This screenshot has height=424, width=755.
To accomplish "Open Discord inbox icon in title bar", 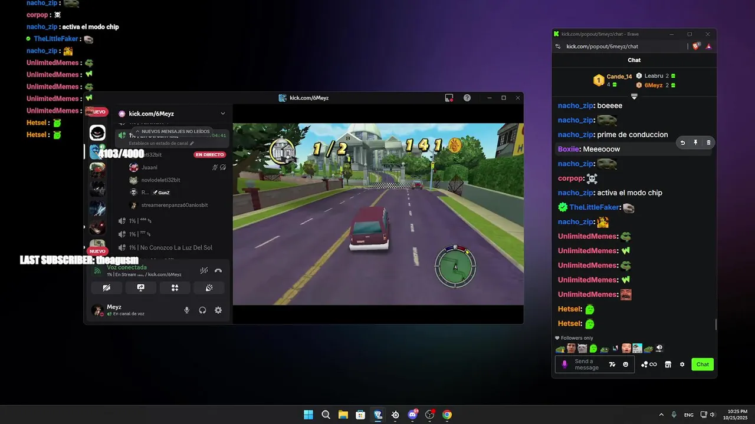I will pos(449,98).
